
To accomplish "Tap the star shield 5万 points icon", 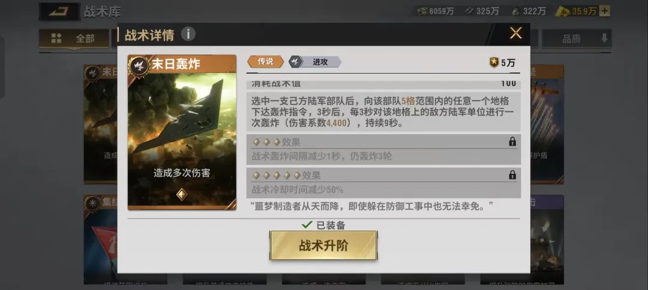I will [x=494, y=63].
